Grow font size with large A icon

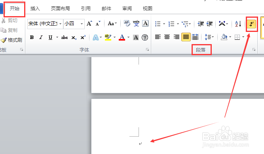point(89,24)
